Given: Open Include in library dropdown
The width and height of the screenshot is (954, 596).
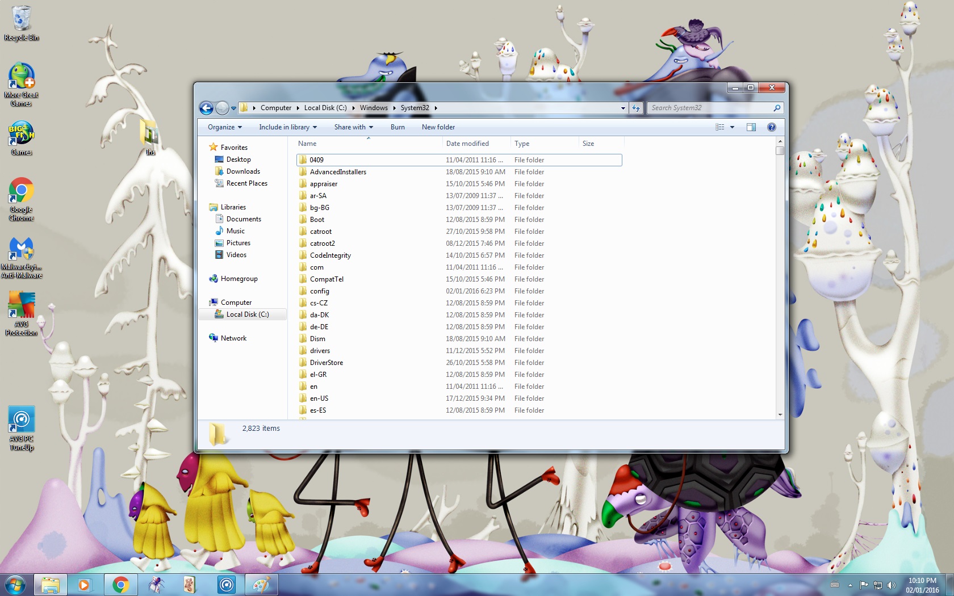Looking at the screenshot, I should coord(288,127).
